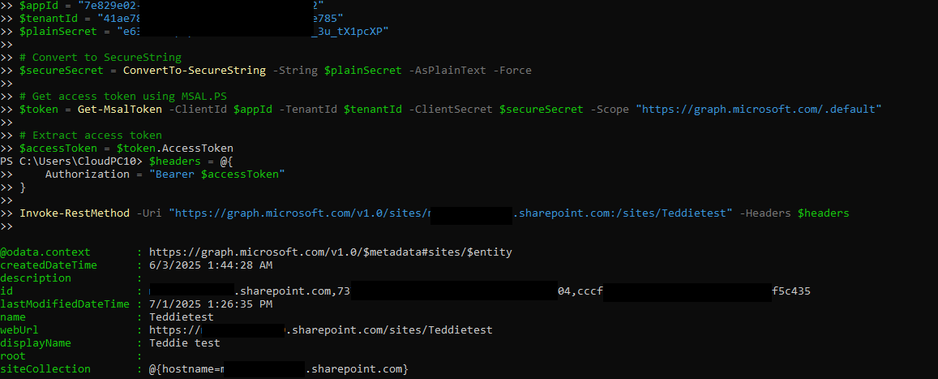This screenshot has height=379, width=938.
Task: Click the webUrl sharepoint.com/sites/Teddietest value
Action: (x=321, y=330)
